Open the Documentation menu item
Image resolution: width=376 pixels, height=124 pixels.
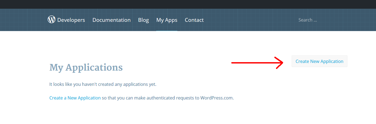(x=112, y=20)
